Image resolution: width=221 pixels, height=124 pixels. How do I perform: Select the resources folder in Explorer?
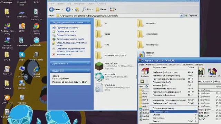[146, 23]
